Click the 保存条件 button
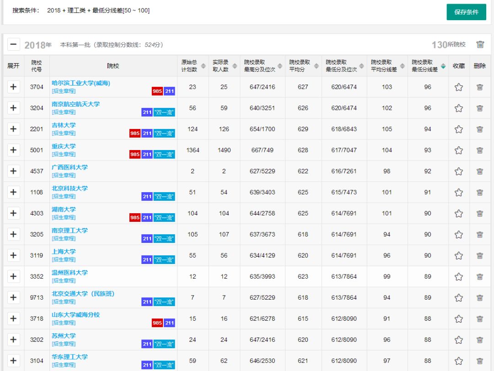 (466, 12)
